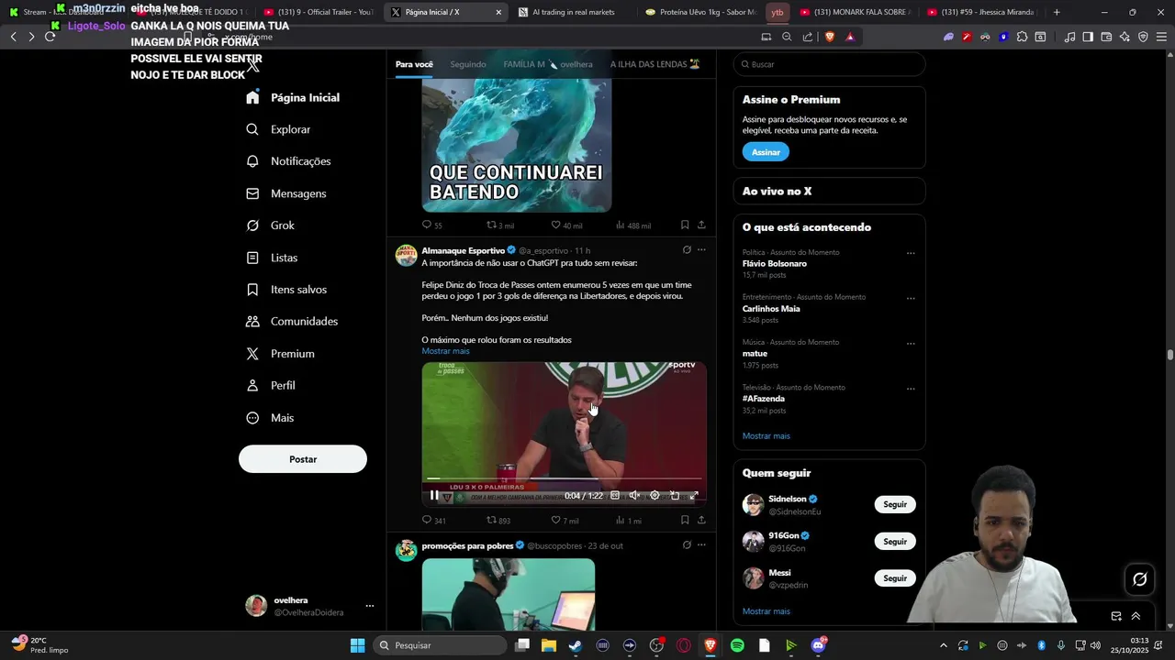Launch Grok from the sidebar
Viewport: 1175px width, 660px height.
270,225
